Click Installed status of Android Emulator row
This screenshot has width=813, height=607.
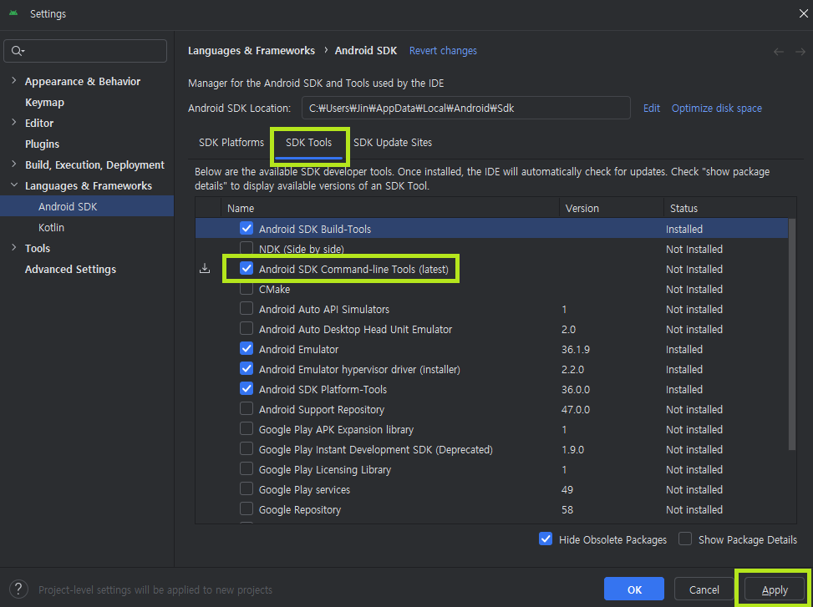click(684, 349)
